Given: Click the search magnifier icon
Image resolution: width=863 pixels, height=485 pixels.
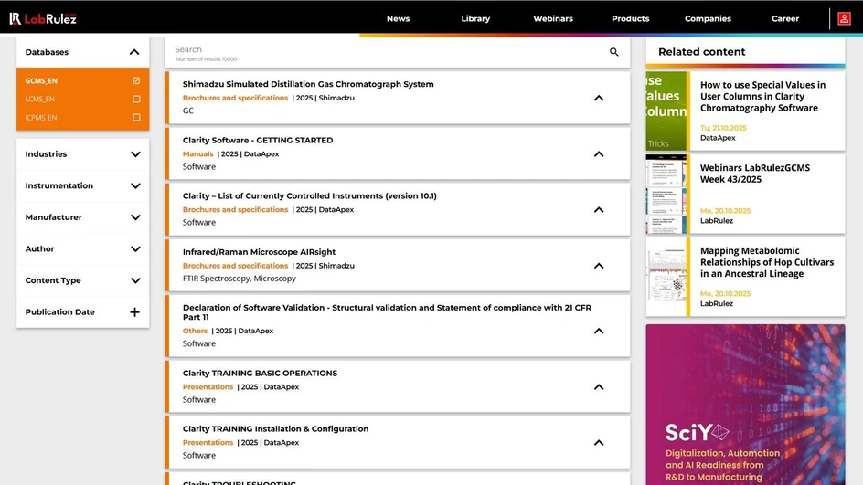Looking at the screenshot, I should click(614, 52).
